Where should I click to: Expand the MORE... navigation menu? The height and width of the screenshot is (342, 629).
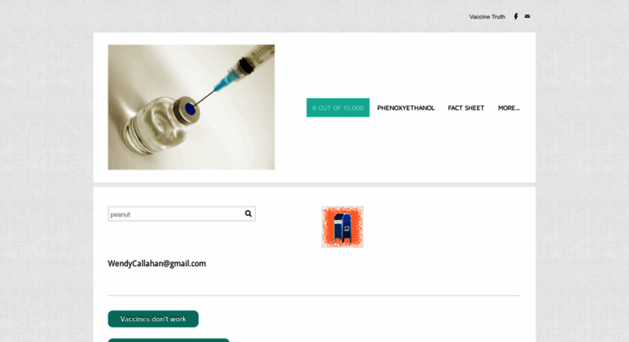(x=508, y=108)
